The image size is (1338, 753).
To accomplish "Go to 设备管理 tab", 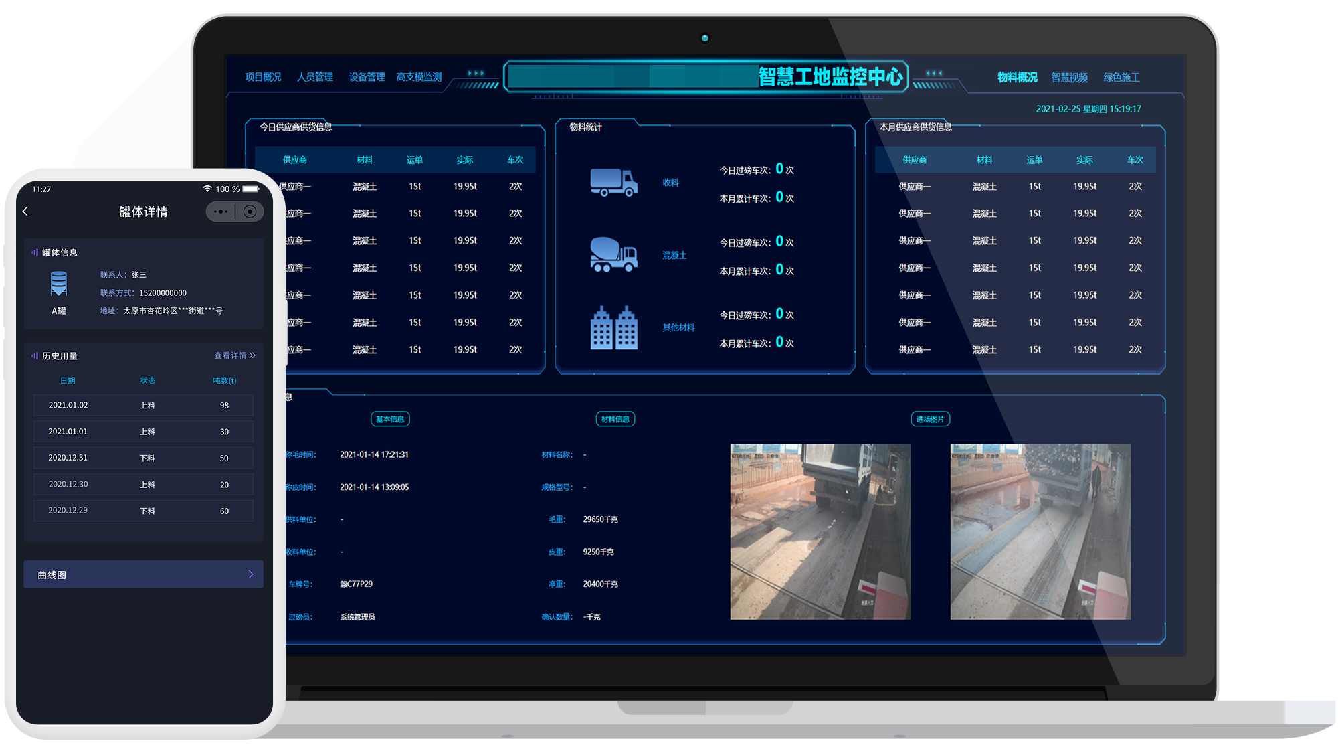I will coord(367,77).
